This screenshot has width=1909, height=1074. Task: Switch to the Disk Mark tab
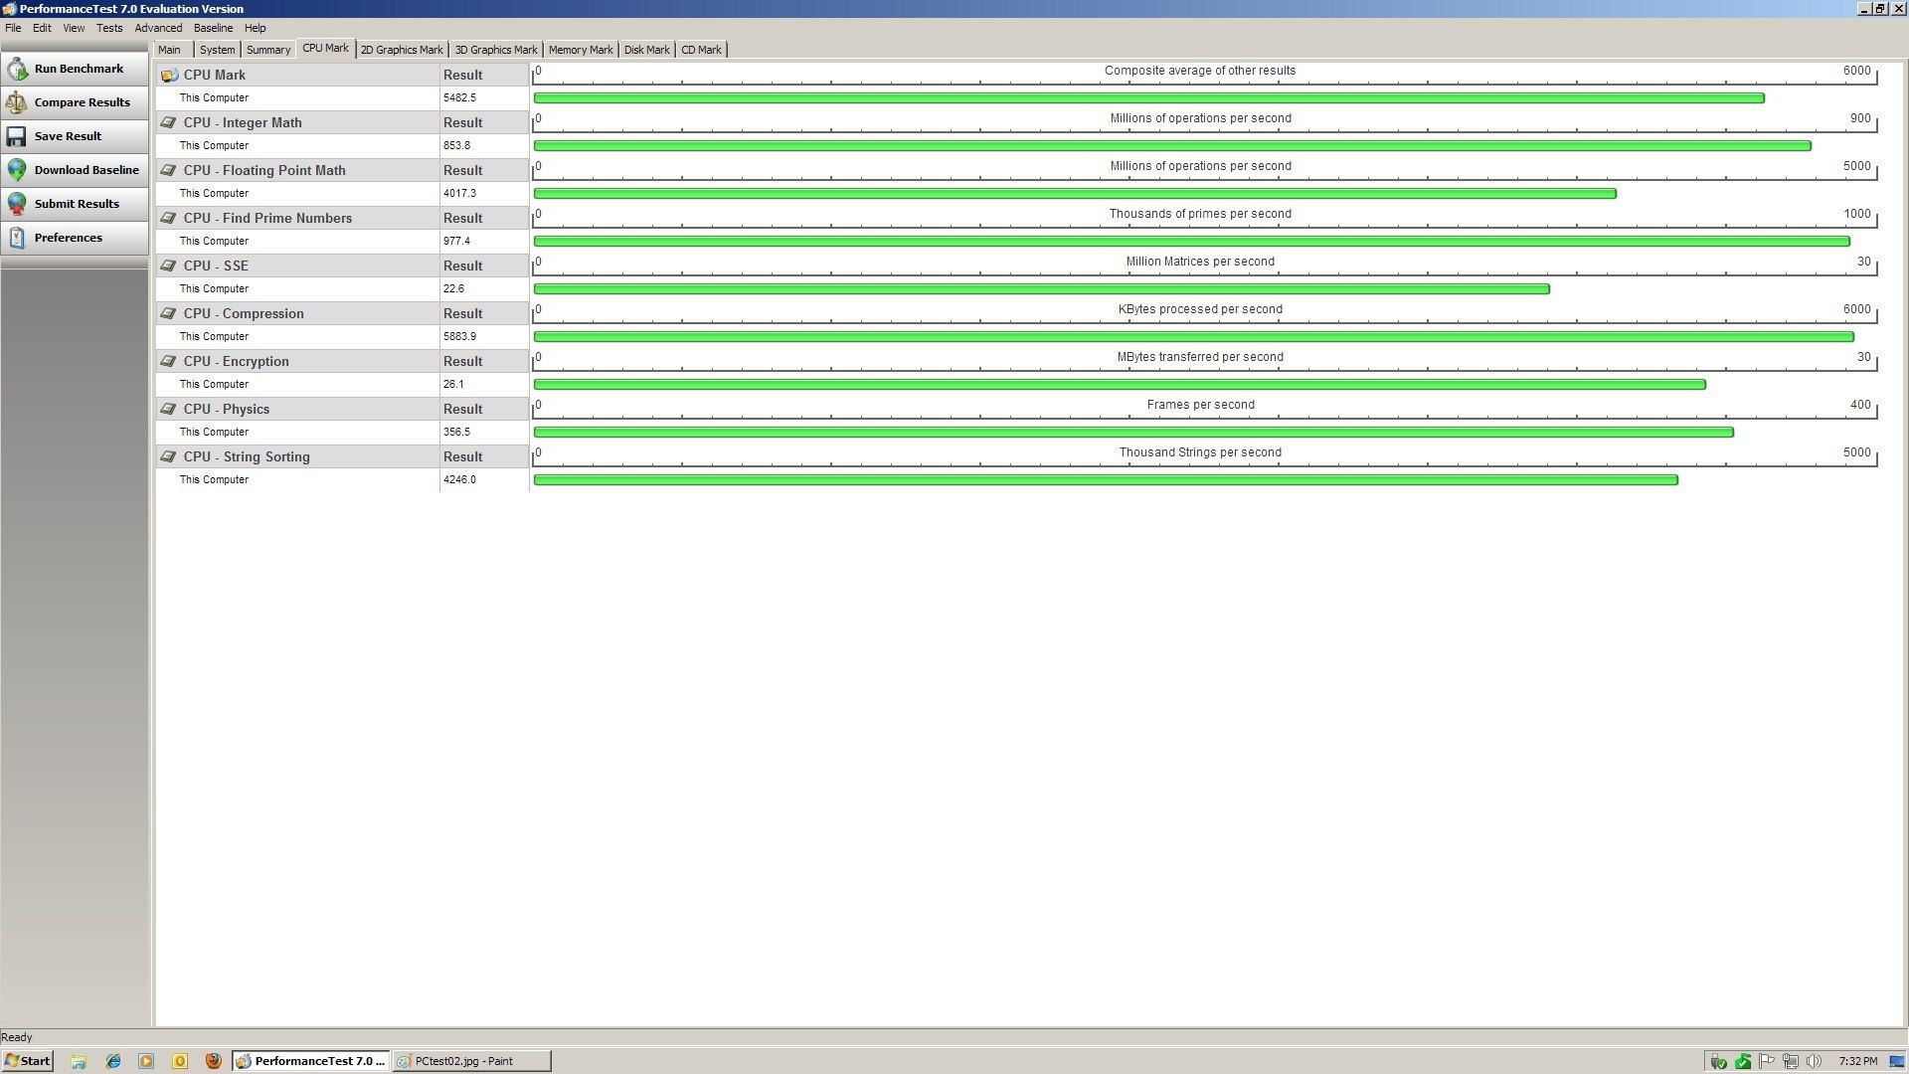point(646,50)
